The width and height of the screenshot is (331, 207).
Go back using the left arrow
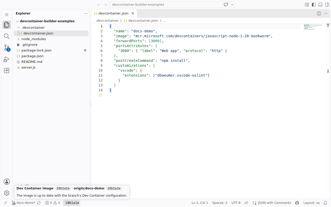pyautogui.click(x=99, y=5)
